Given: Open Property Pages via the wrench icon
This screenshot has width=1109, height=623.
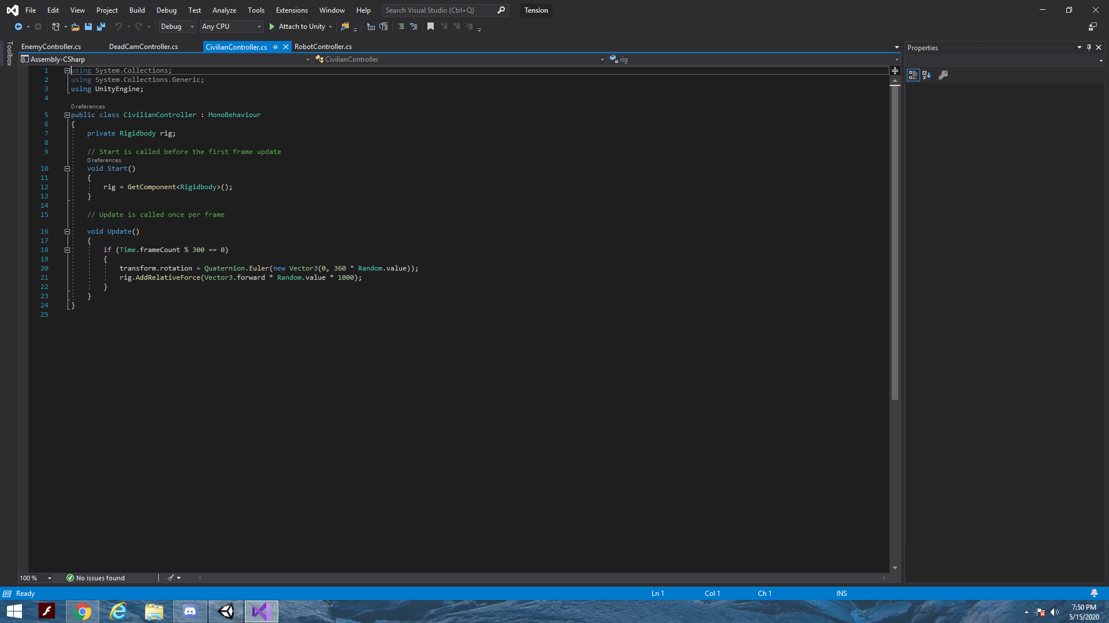Looking at the screenshot, I should pos(944,75).
